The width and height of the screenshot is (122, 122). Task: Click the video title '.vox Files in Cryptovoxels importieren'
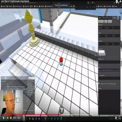pyautogui.click(x=15, y=1)
